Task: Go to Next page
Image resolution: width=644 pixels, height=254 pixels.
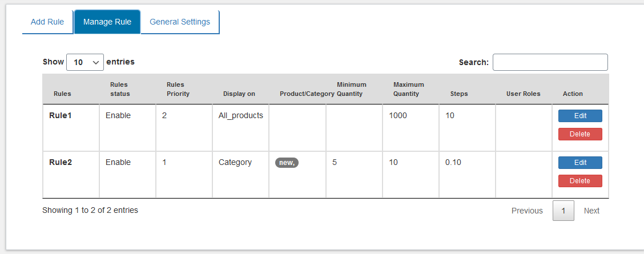Action: (591, 211)
